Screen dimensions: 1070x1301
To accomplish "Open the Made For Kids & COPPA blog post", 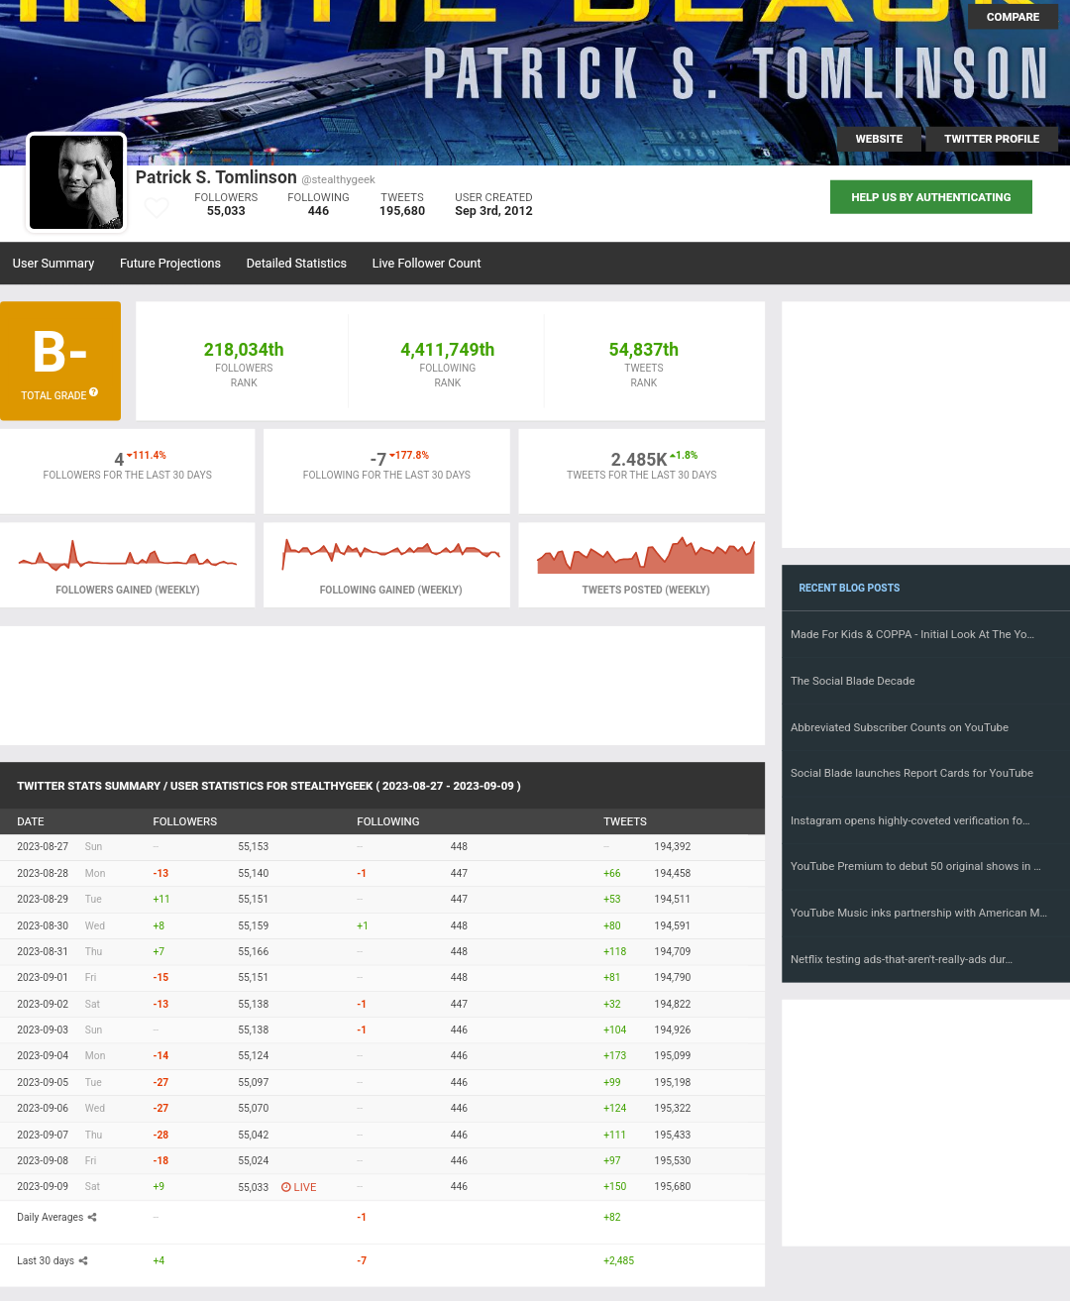I will tap(912, 634).
